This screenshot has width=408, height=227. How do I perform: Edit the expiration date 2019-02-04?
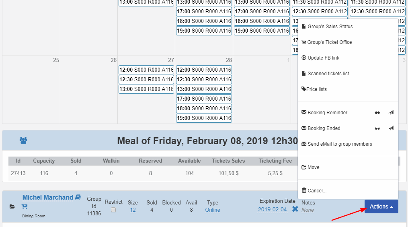273,209
